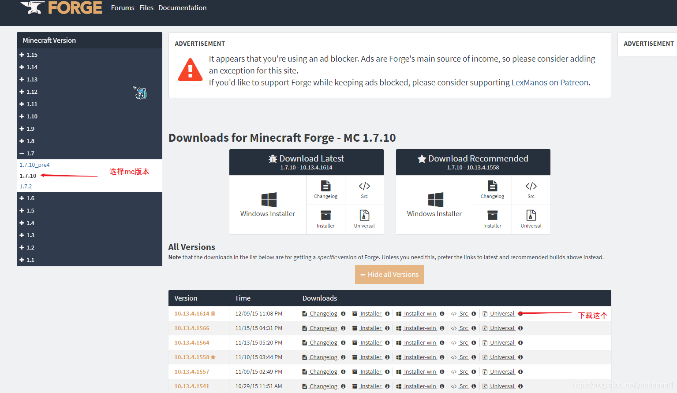Select version 1.7.10_pre4
Image resolution: width=677 pixels, height=393 pixels.
tap(34, 165)
